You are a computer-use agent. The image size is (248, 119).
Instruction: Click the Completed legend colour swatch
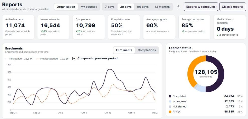[x=170, y=96]
